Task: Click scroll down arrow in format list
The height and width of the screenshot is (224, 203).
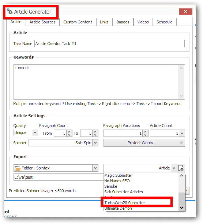Action: [181, 208]
